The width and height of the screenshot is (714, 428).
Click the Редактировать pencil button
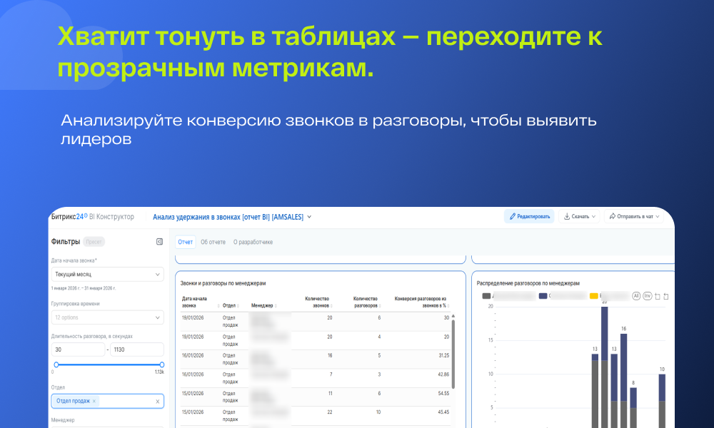tap(529, 217)
